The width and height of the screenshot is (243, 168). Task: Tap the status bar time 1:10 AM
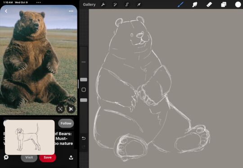(8, 3)
